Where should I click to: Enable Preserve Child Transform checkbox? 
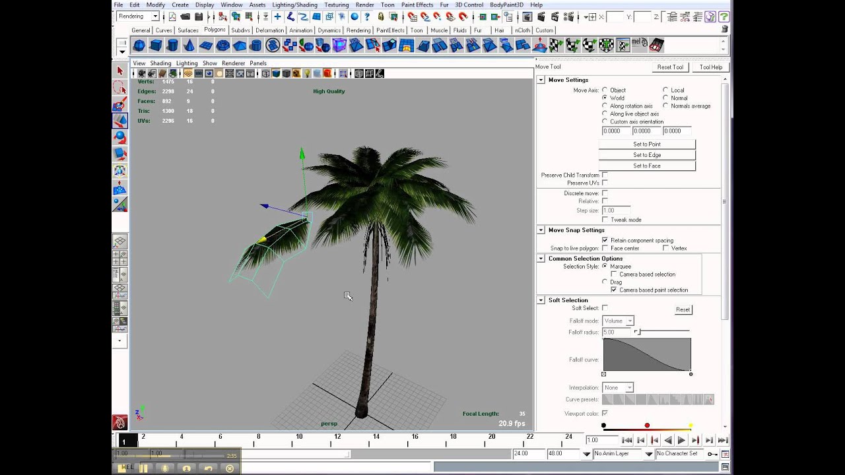click(605, 175)
